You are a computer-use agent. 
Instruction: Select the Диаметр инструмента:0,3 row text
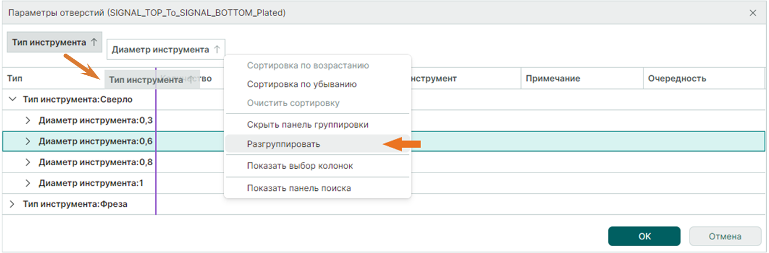click(x=95, y=120)
